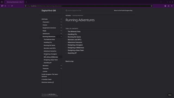The width and height of the screenshot is (174, 98).
Task: Open Running Adventures in the sidebar
Action: [x=49, y=36]
